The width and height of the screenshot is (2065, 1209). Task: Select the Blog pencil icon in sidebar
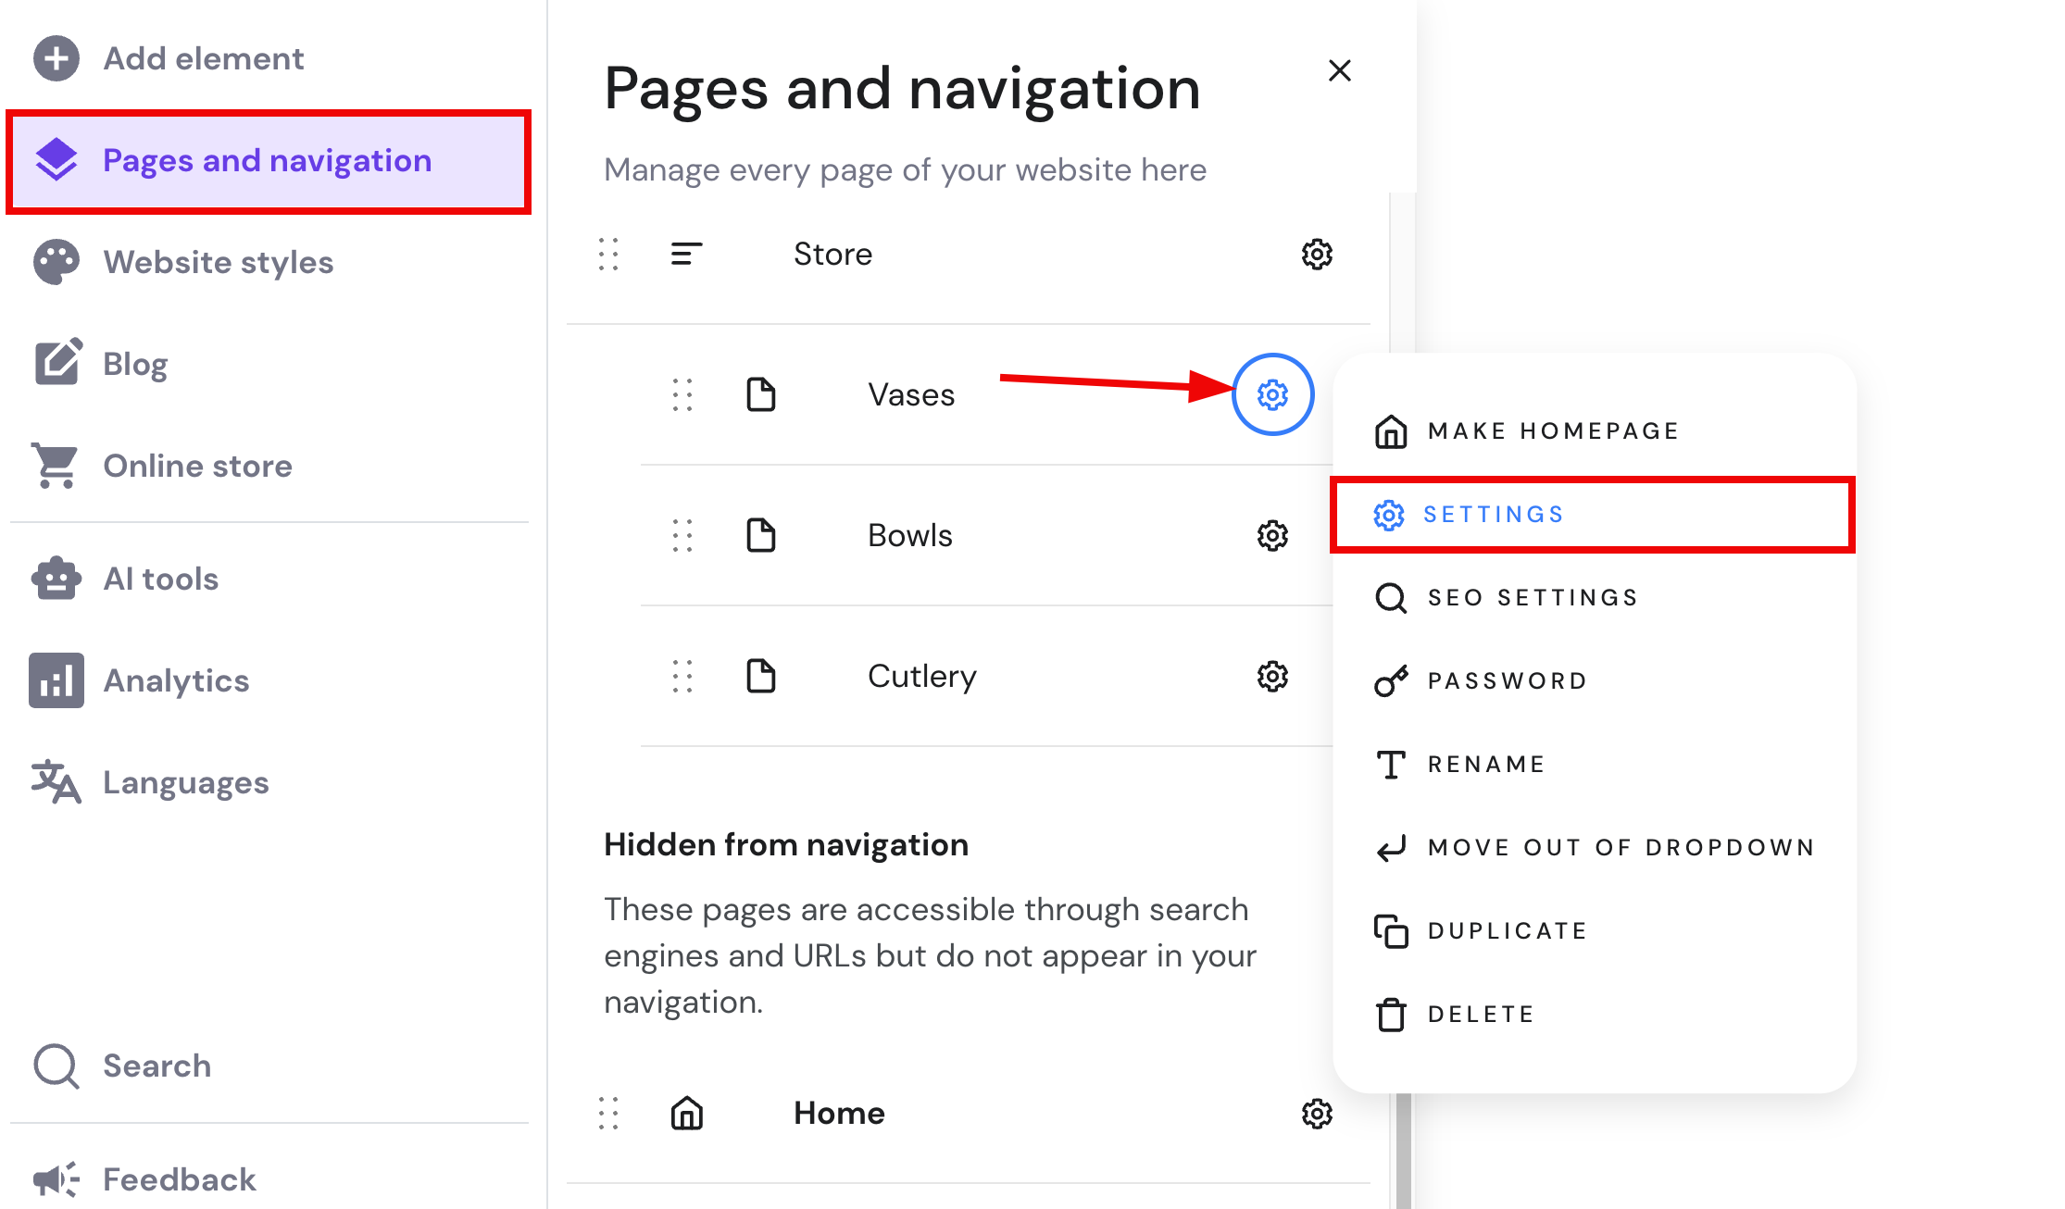(x=56, y=363)
